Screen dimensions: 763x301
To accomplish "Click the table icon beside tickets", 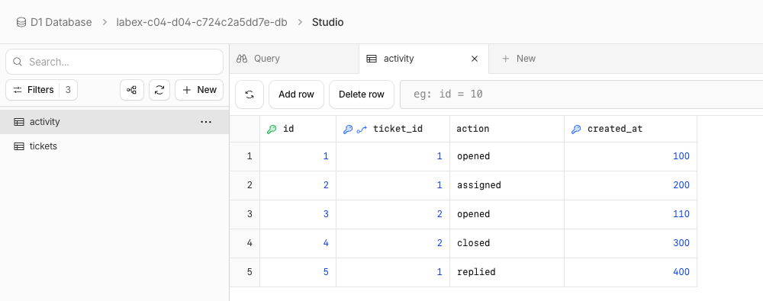I will [19, 146].
